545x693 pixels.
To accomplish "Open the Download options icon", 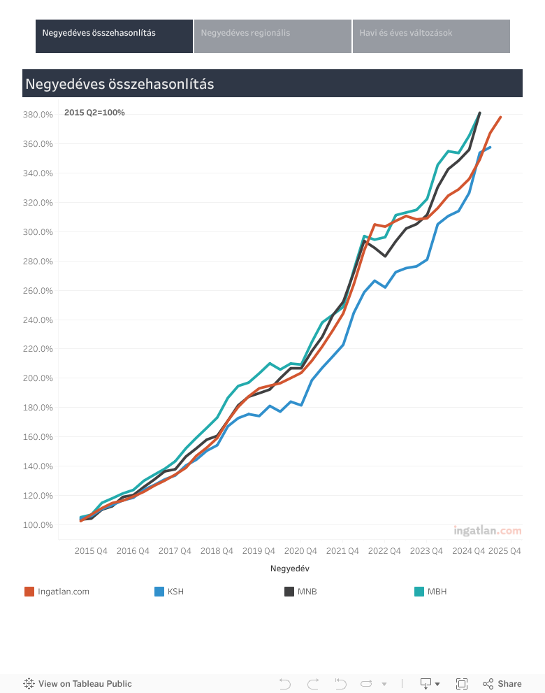I will (x=426, y=684).
